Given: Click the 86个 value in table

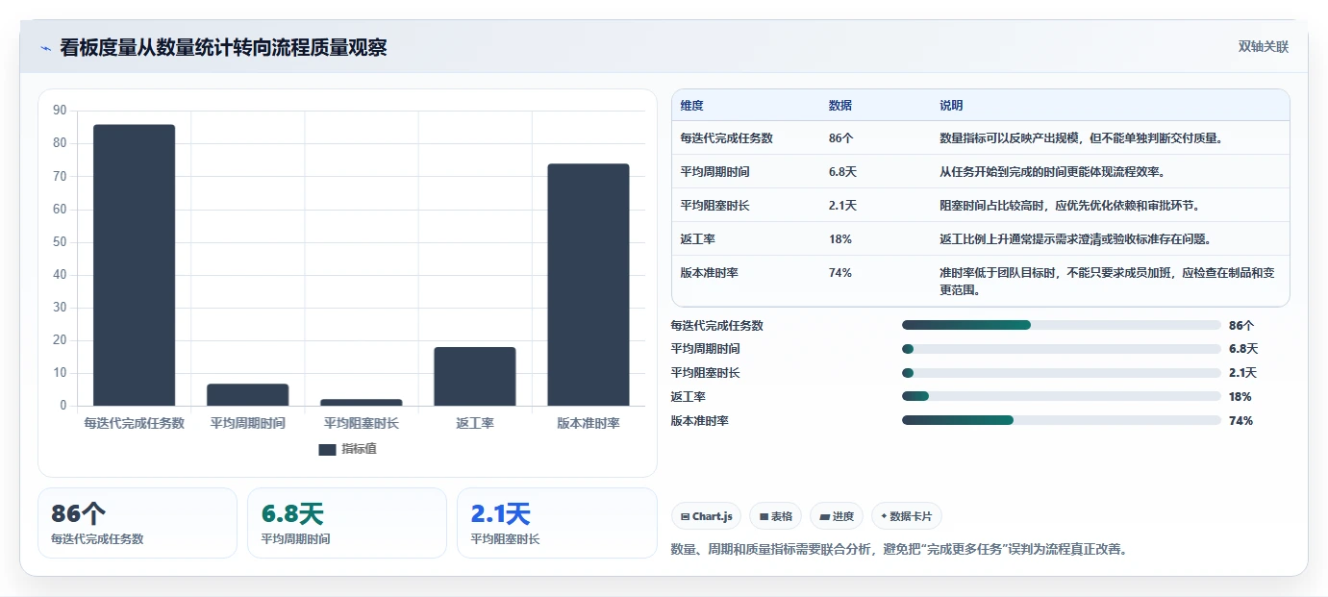Looking at the screenshot, I should click(840, 138).
